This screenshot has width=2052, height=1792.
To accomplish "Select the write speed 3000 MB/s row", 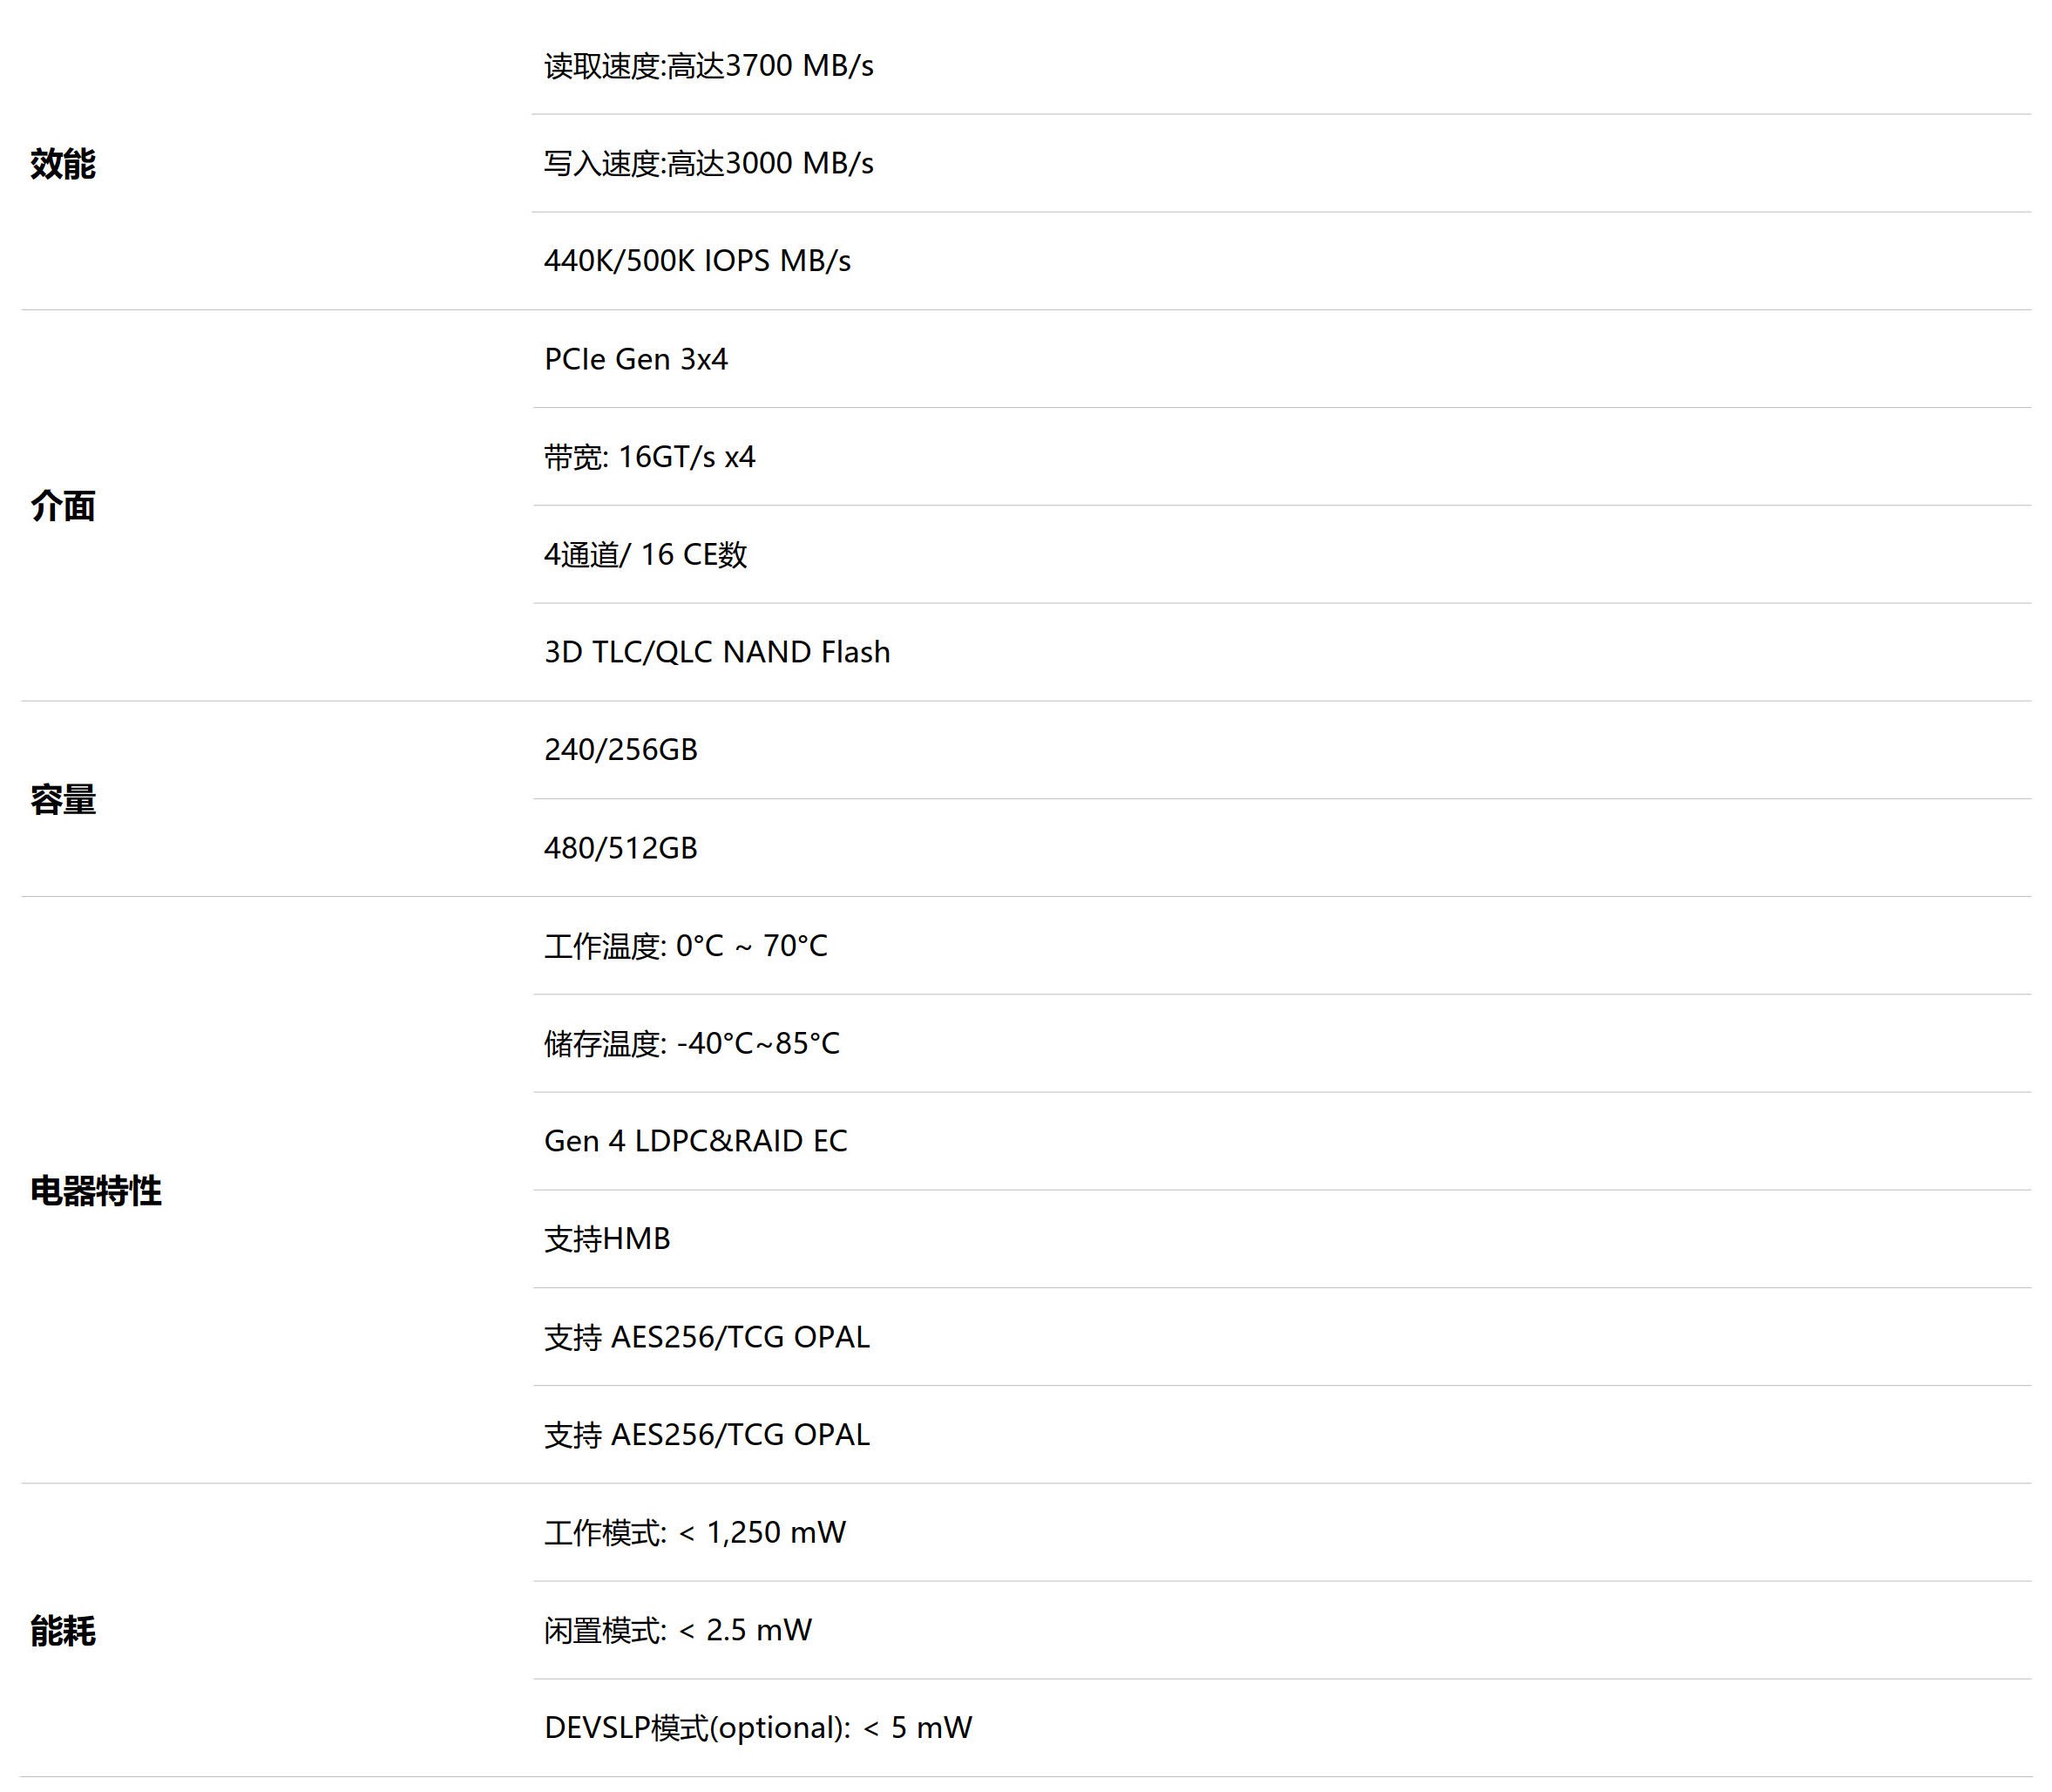I will tap(708, 164).
